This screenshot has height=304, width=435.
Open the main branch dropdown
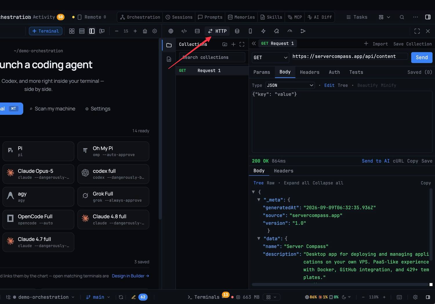tap(98, 297)
